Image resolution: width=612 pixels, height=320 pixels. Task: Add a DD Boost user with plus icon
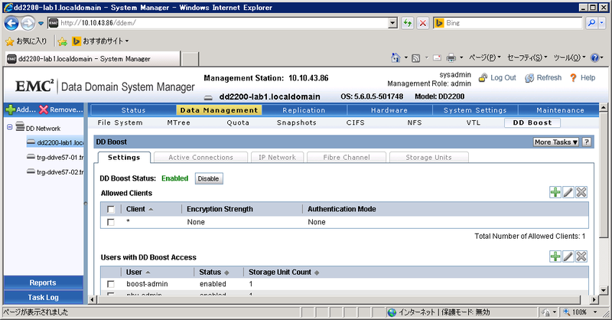pos(555,256)
